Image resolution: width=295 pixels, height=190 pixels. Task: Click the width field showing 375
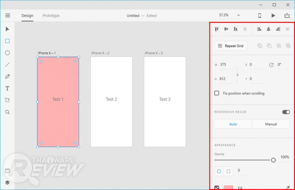pyautogui.click(x=226, y=65)
